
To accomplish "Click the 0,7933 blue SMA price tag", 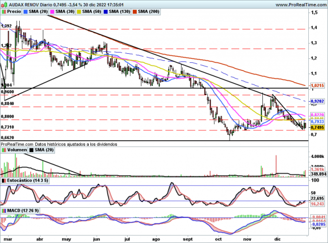I will click(315, 122).
